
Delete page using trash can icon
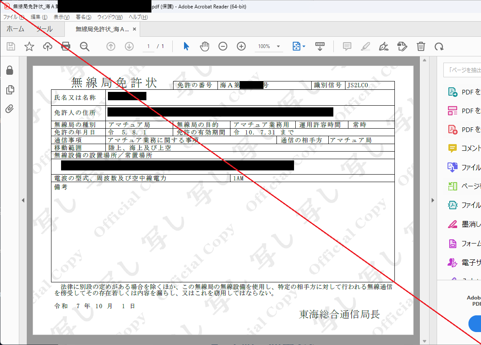tap(421, 46)
